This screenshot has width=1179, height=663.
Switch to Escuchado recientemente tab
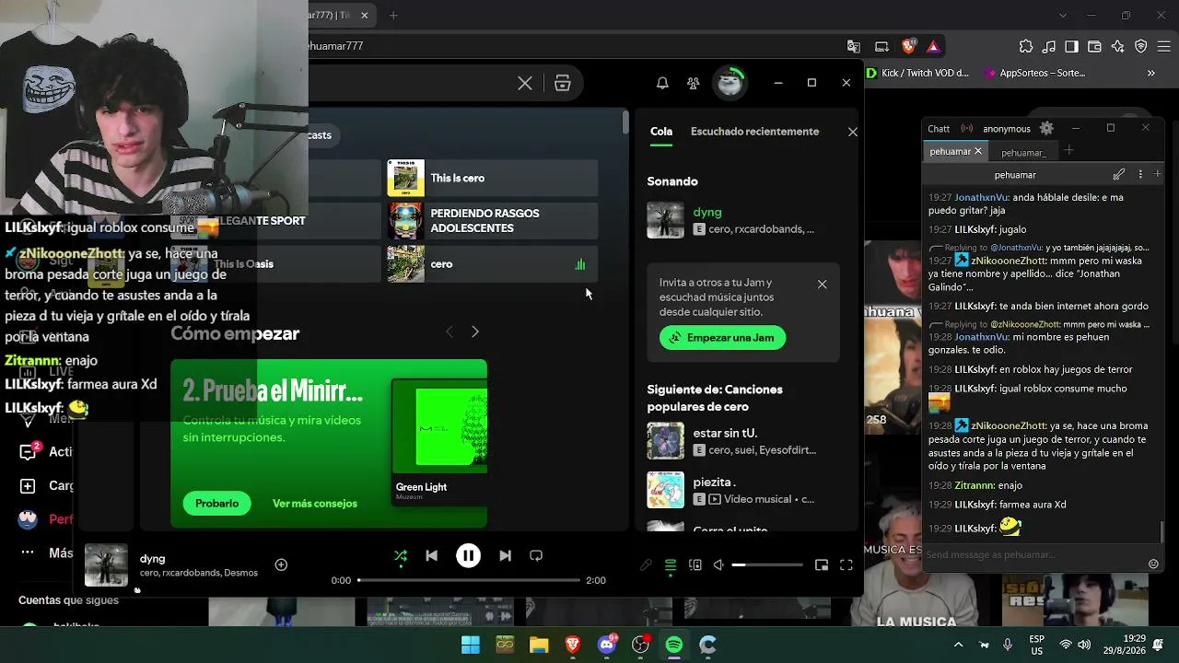(755, 132)
